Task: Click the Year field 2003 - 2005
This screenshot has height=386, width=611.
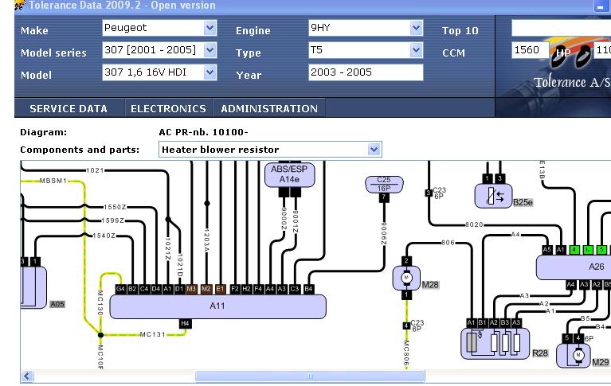Action: (366, 72)
